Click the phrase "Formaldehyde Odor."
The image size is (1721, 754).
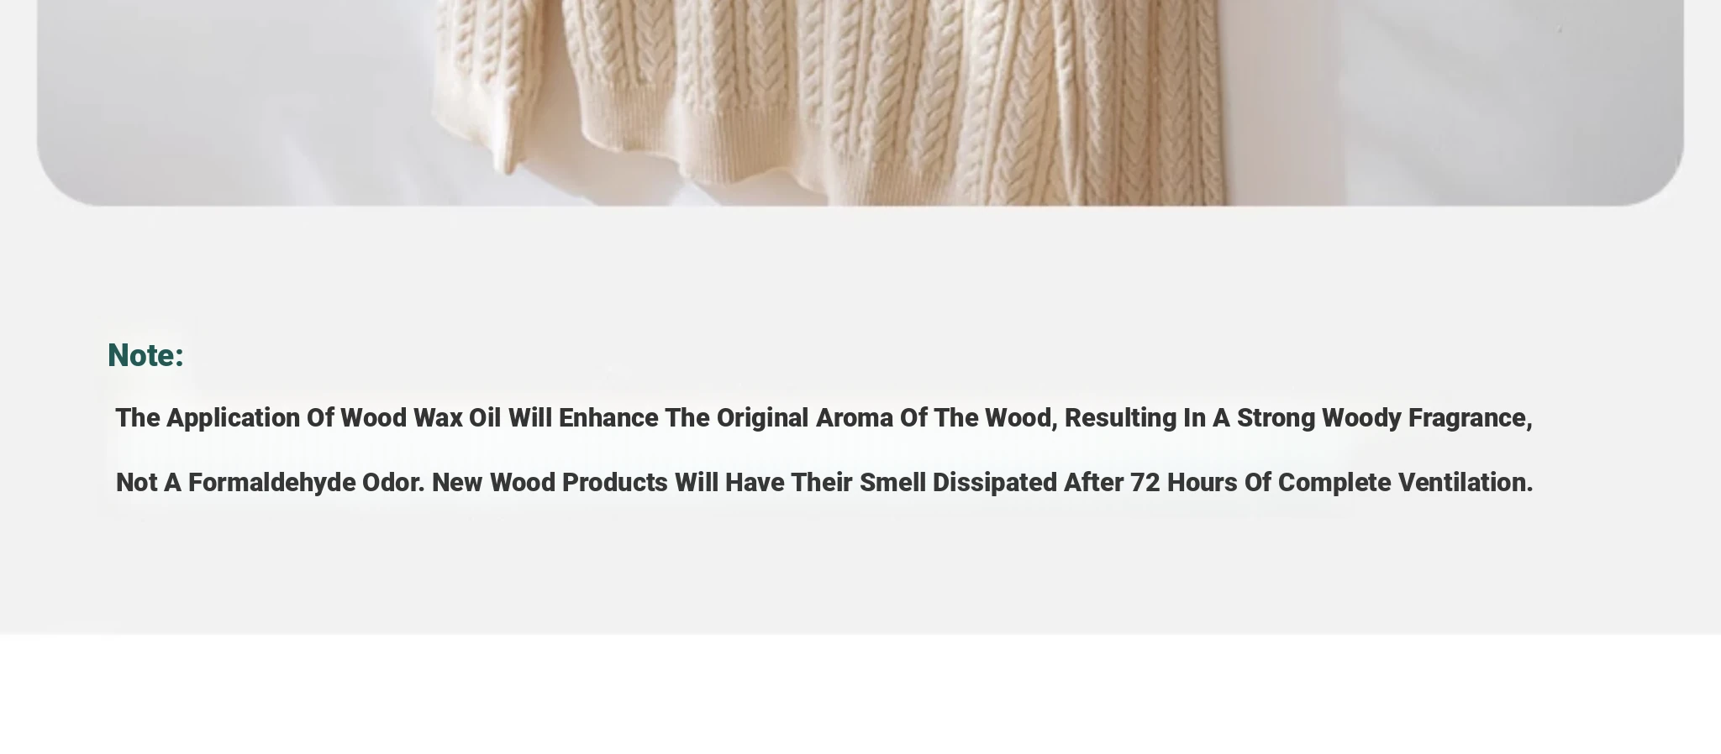point(306,482)
